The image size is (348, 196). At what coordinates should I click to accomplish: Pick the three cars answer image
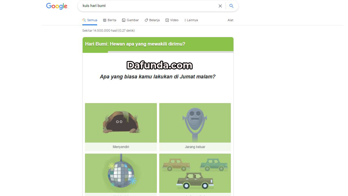tap(195, 173)
